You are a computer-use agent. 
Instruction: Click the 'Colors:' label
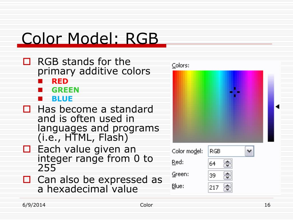pos(181,65)
